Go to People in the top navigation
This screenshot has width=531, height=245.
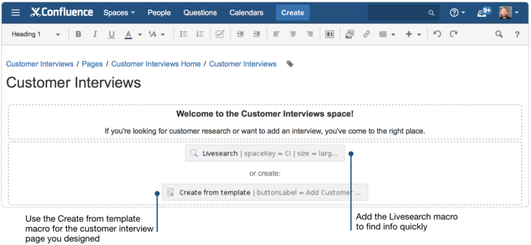point(159,13)
